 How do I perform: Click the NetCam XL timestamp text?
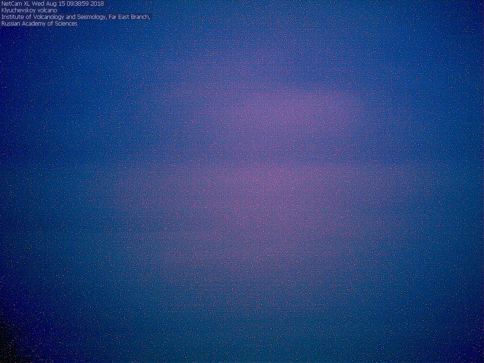(52, 3)
